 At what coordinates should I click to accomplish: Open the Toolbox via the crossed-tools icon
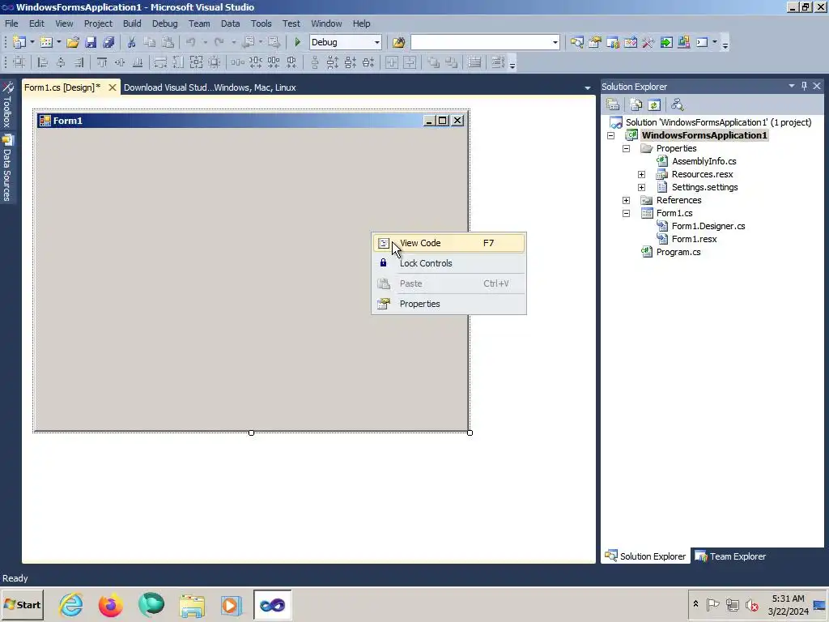pos(648,42)
